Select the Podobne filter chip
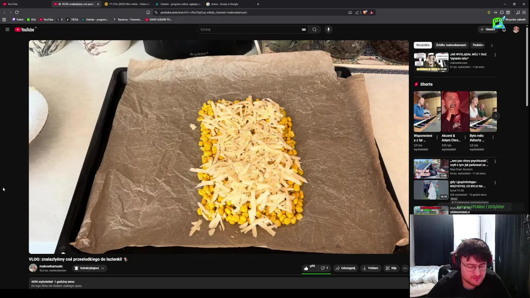 click(478, 45)
